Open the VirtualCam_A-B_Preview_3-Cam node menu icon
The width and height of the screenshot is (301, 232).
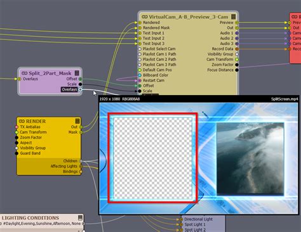pyautogui.click(x=233, y=16)
